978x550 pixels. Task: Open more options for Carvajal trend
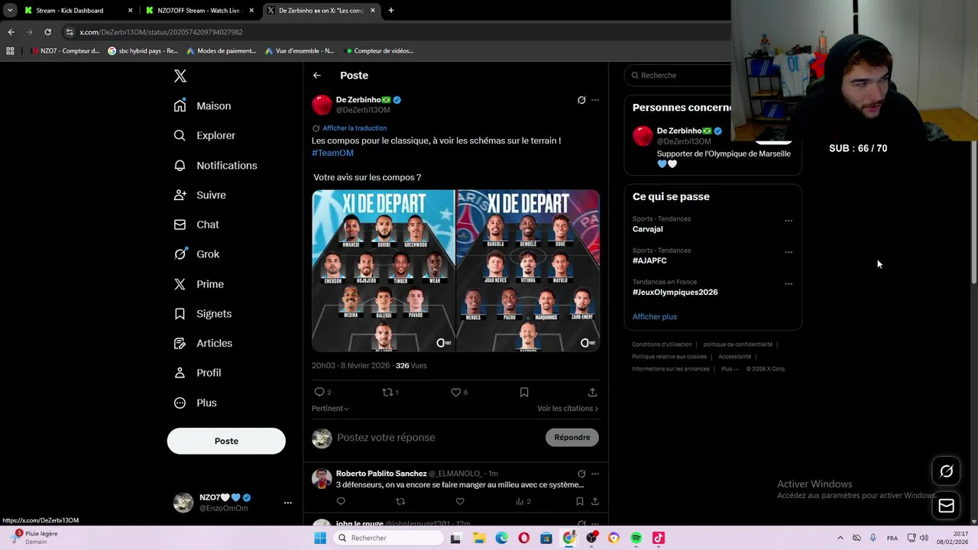[x=789, y=221]
